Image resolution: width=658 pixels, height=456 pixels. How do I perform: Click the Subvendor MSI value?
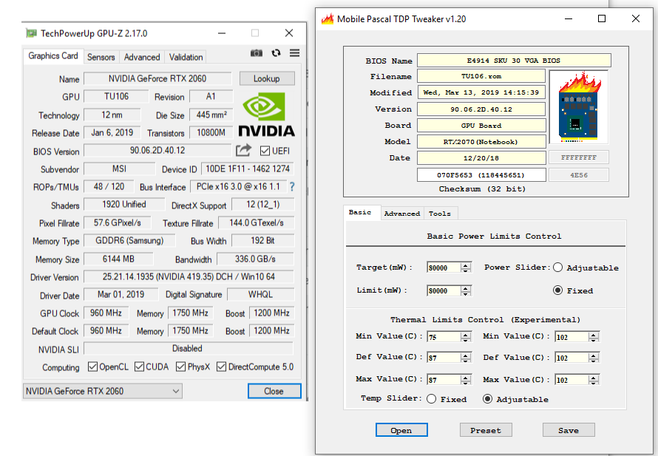click(120, 169)
